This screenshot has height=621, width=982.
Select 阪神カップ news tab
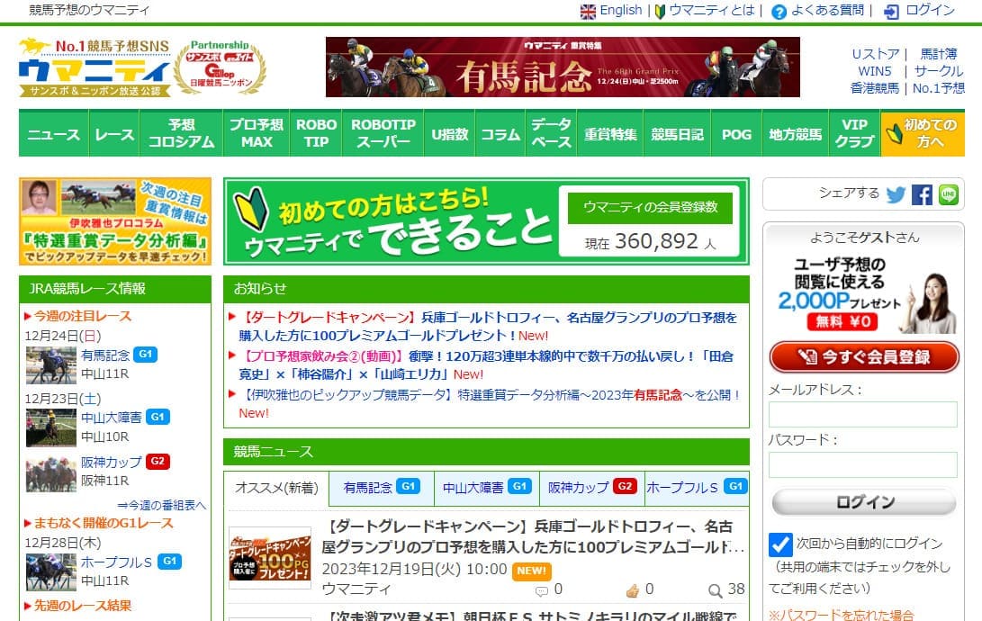click(x=592, y=489)
